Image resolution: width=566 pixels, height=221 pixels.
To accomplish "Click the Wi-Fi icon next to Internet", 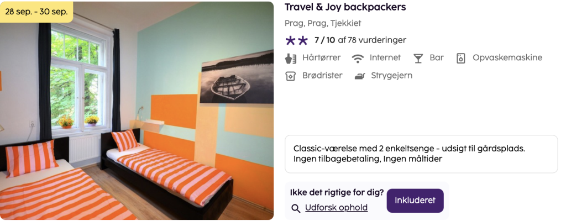I will (x=358, y=58).
